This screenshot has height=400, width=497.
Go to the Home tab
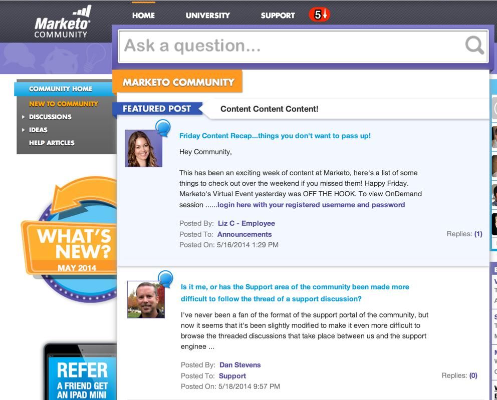click(144, 15)
